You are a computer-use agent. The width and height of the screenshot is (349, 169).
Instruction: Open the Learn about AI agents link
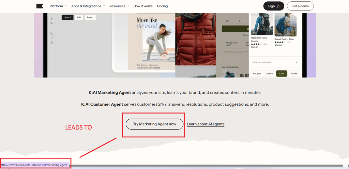tap(206, 124)
